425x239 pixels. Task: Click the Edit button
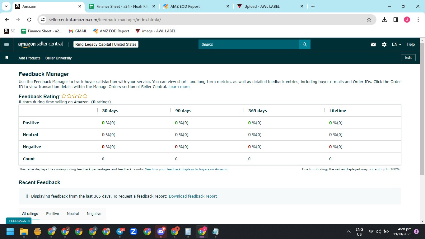408,58
